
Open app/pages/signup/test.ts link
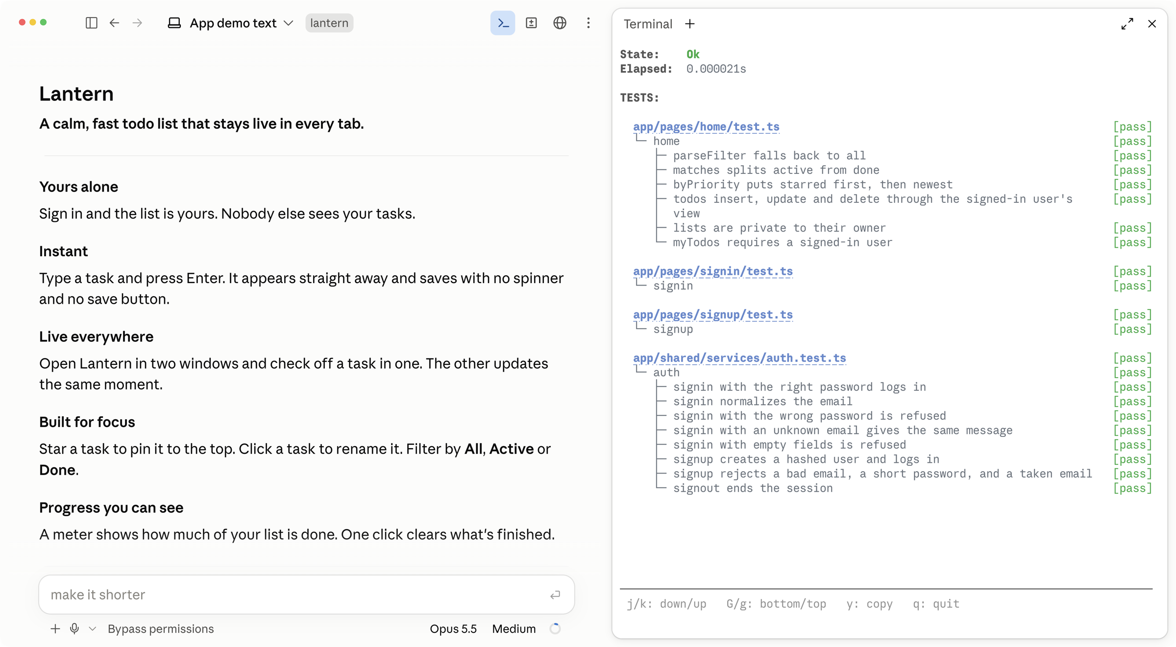point(713,315)
